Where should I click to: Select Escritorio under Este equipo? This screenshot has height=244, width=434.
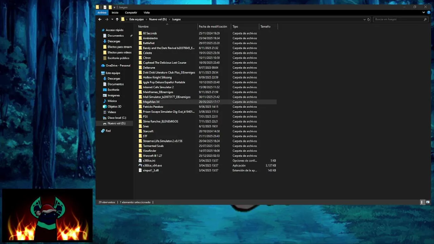(113, 90)
